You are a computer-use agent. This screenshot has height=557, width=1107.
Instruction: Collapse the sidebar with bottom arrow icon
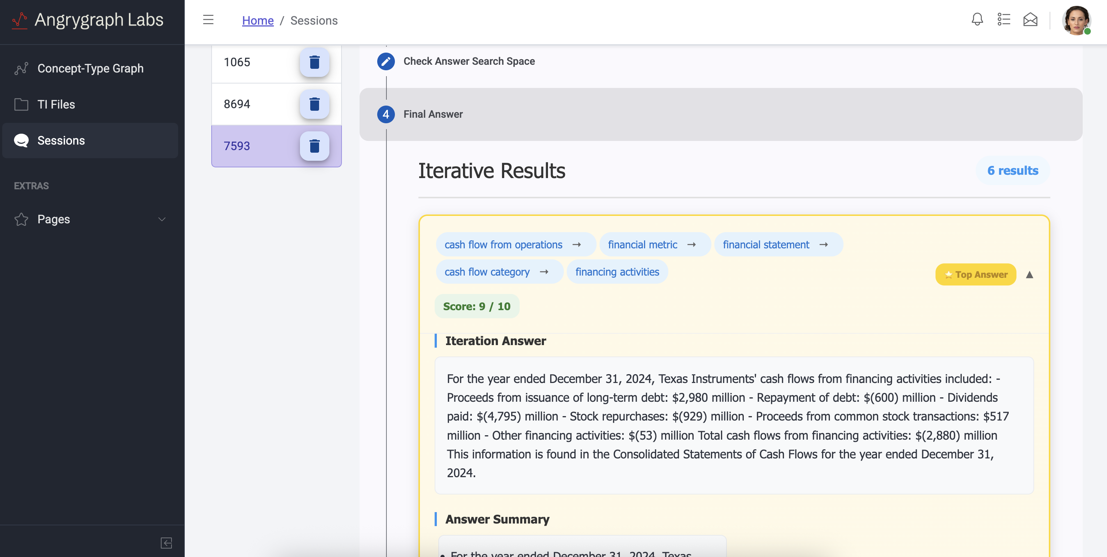166,543
